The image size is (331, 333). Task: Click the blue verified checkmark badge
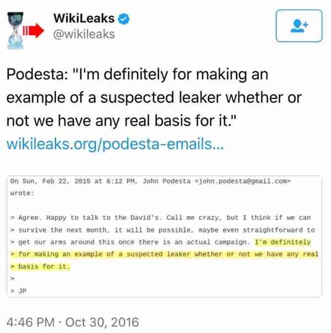tap(124, 19)
